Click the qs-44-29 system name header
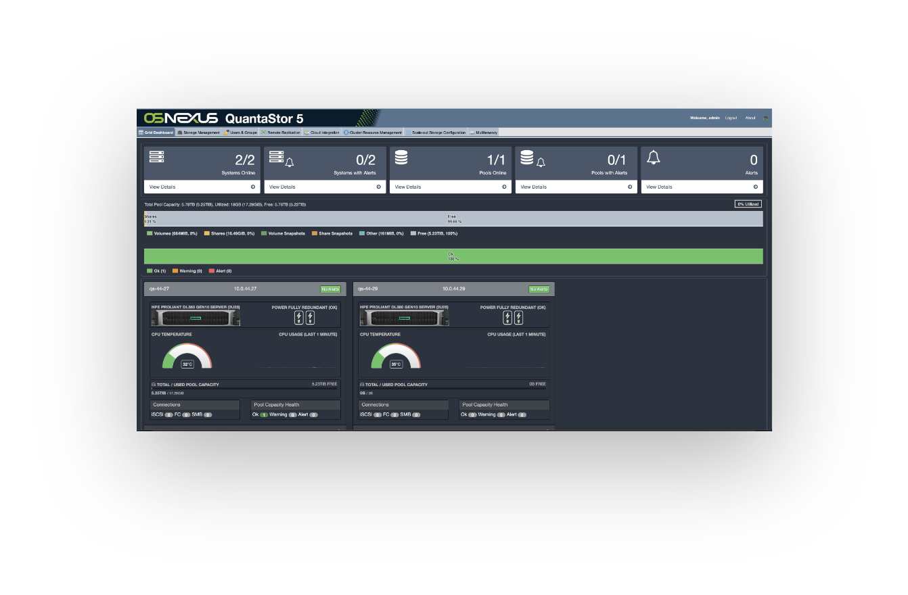Screen dimensions: 908x595 coord(367,289)
